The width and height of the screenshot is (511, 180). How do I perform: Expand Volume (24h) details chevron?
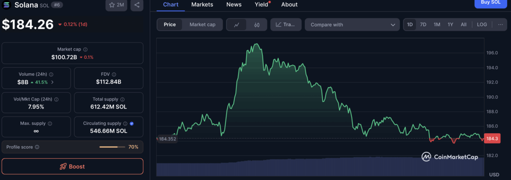coord(52,82)
